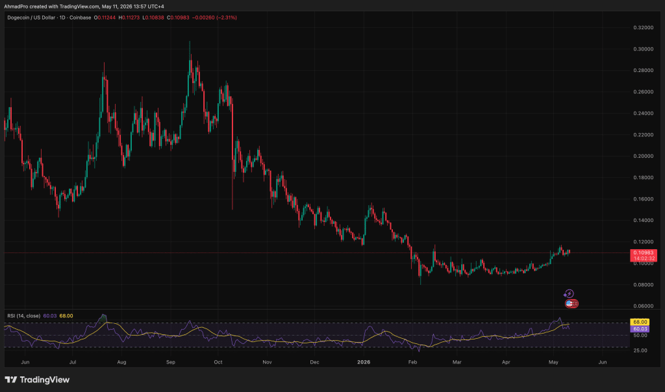Click the 2026 label on the time axis
The image size is (665, 392).
[x=364, y=362]
